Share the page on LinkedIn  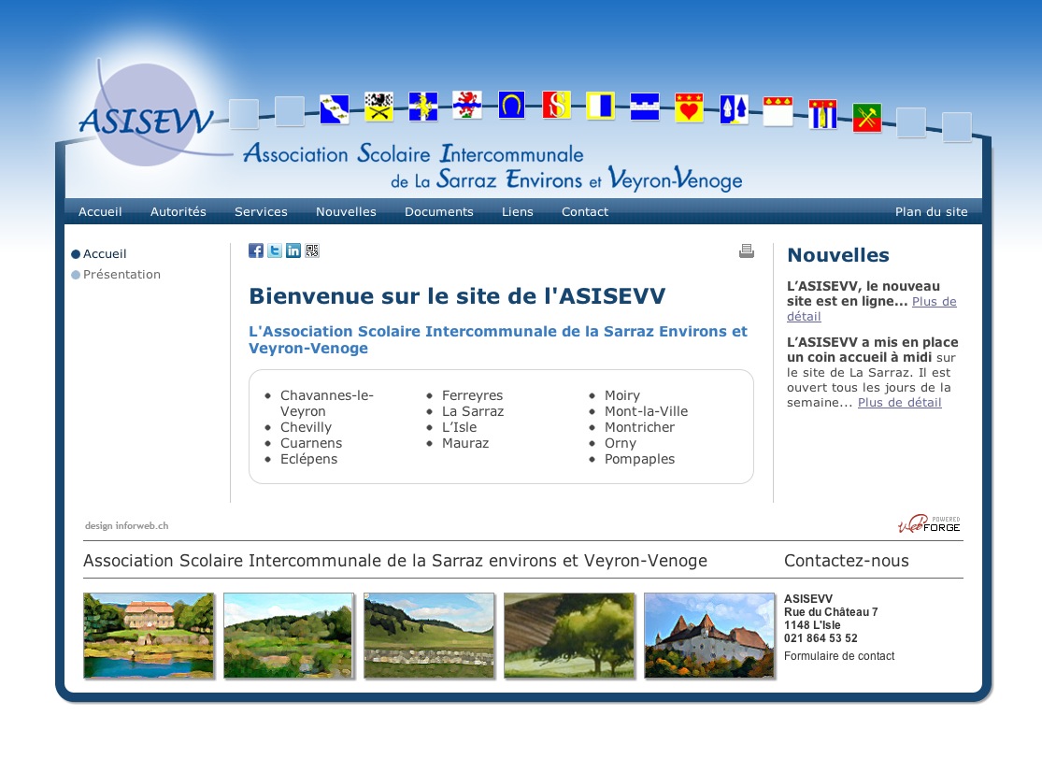(293, 250)
